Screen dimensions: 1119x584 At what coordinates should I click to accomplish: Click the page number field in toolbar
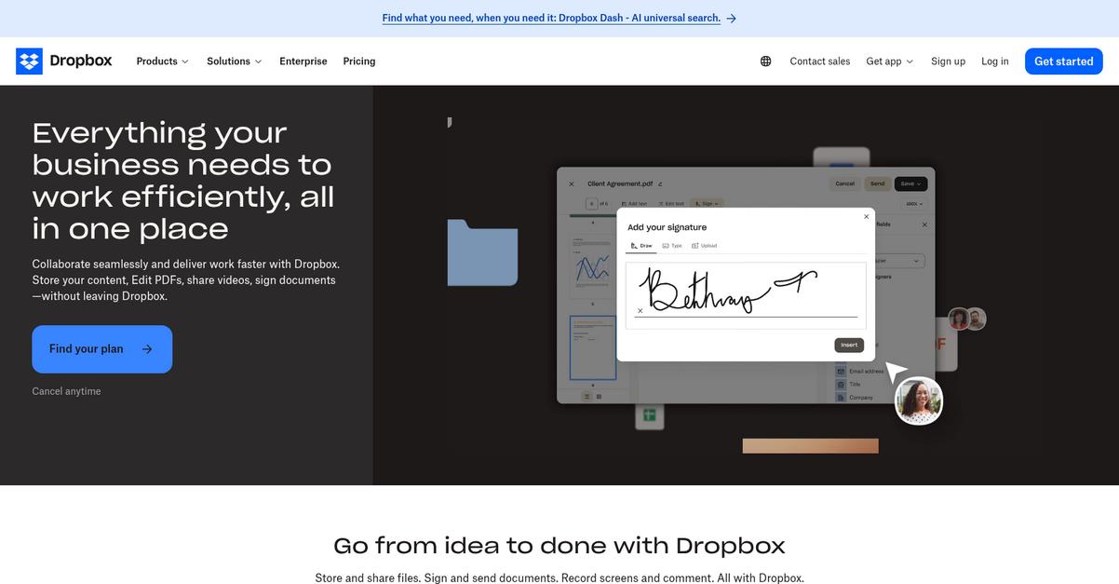point(591,203)
